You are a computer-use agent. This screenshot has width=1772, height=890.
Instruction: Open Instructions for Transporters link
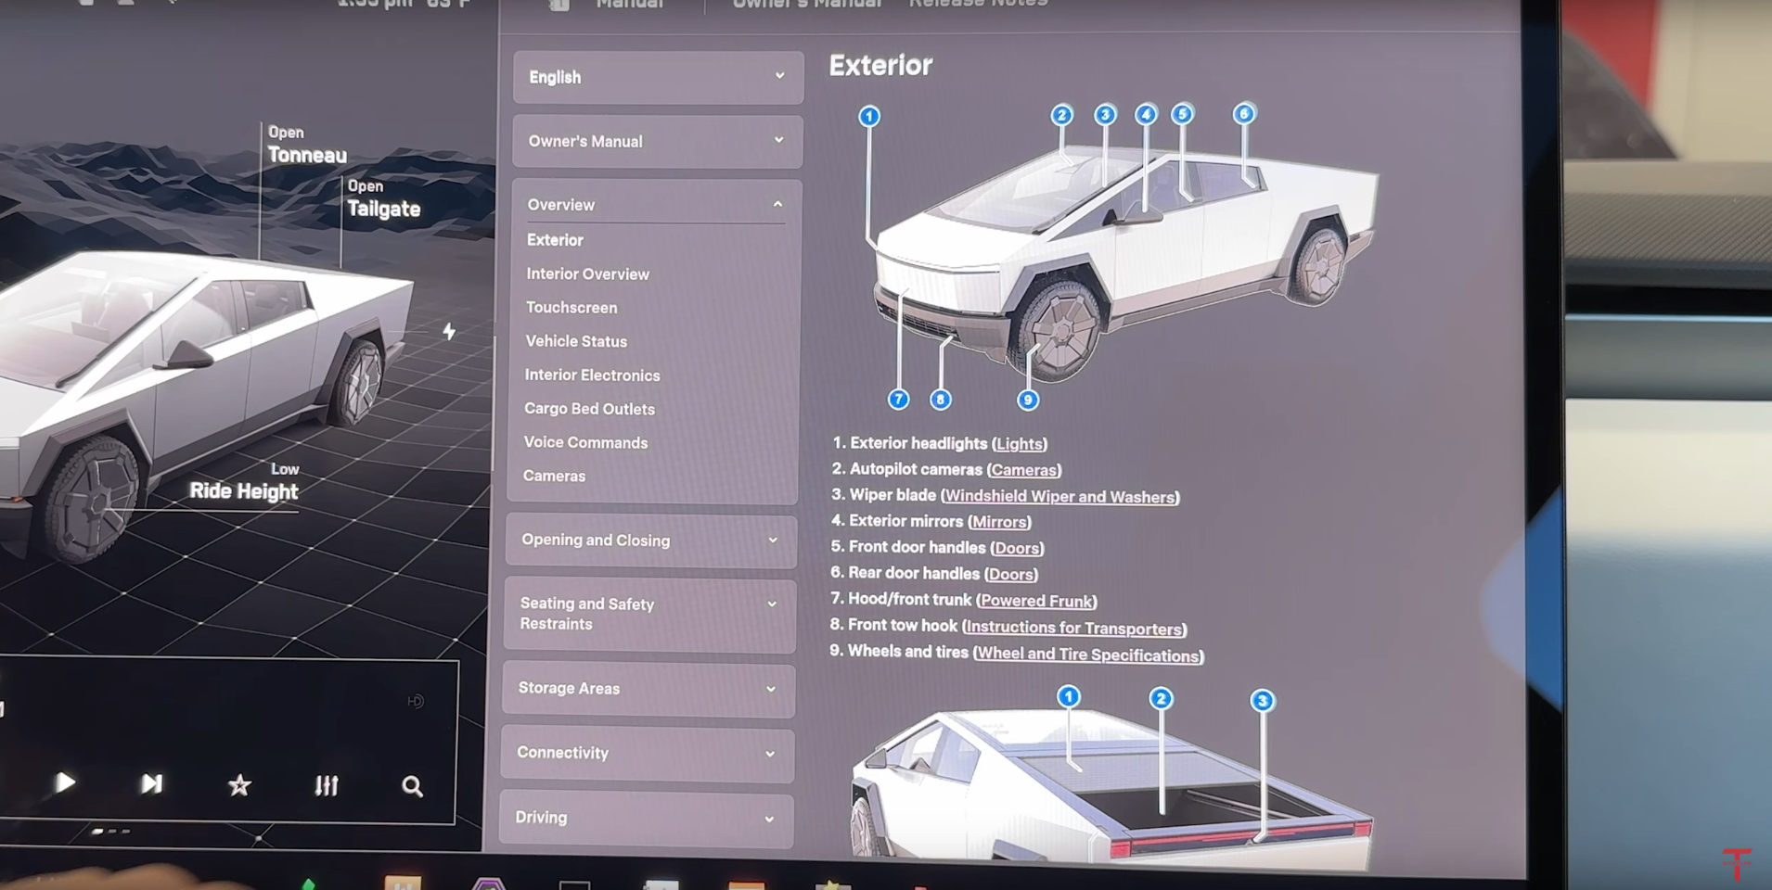[x=1074, y=629]
